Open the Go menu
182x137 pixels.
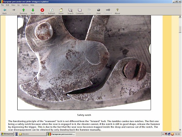coord(19,5)
